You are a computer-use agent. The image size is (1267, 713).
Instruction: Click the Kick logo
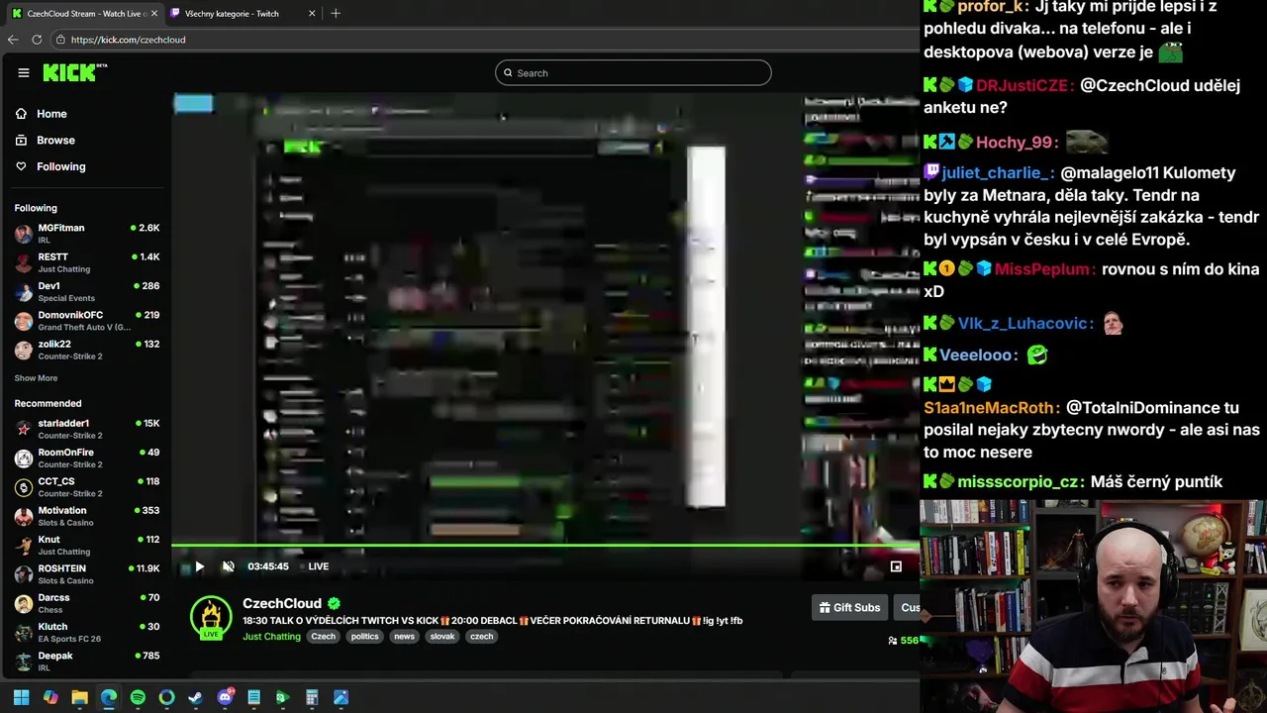[x=74, y=72]
